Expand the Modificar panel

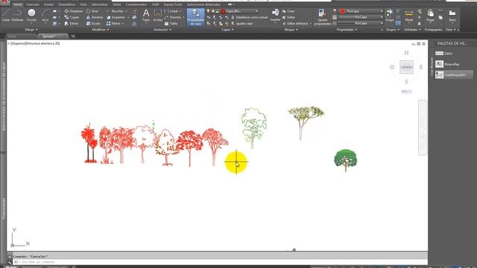[101, 30]
